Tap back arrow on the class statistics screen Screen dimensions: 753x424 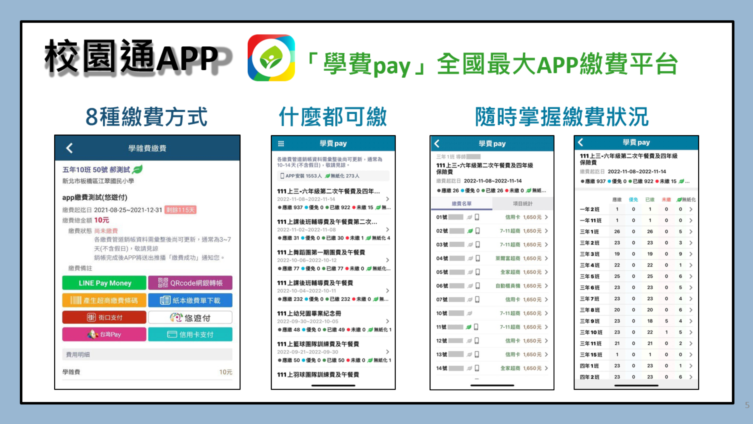[581, 142]
